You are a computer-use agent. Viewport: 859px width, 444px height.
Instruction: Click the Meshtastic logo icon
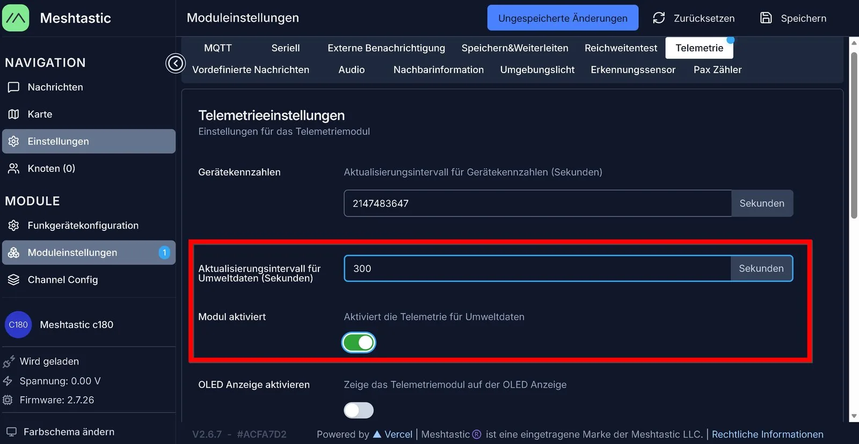[16, 18]
